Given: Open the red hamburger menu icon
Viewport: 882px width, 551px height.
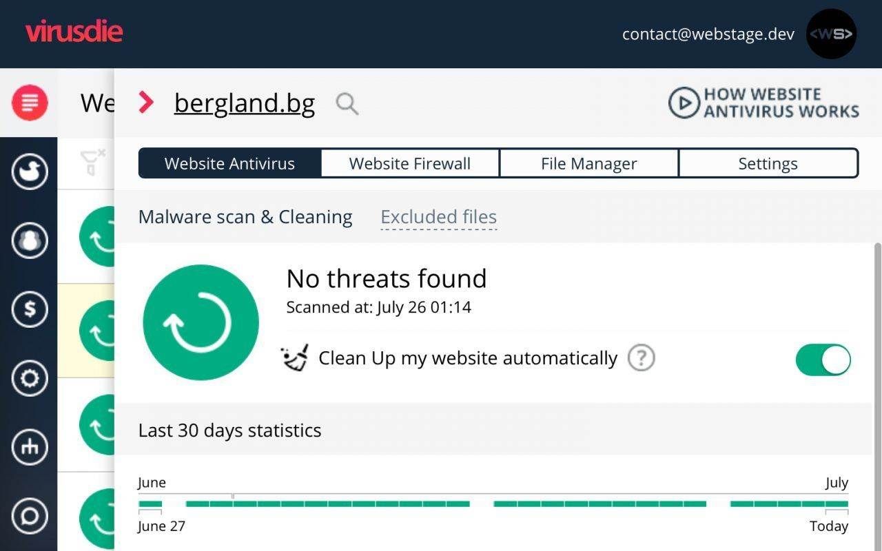Looking at the screenshot, I should coord(30,103).
